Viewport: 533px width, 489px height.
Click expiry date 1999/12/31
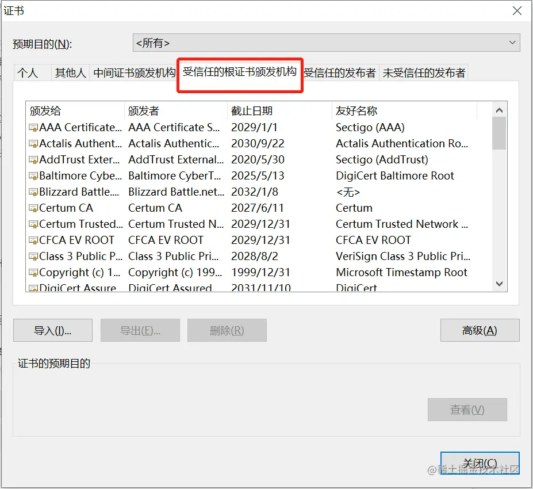[260, 272]
